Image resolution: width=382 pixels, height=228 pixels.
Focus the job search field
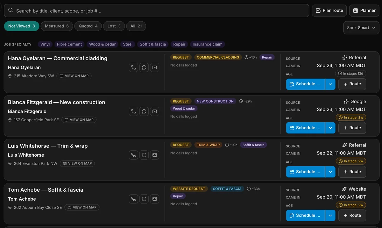click(x=157, y=11)
